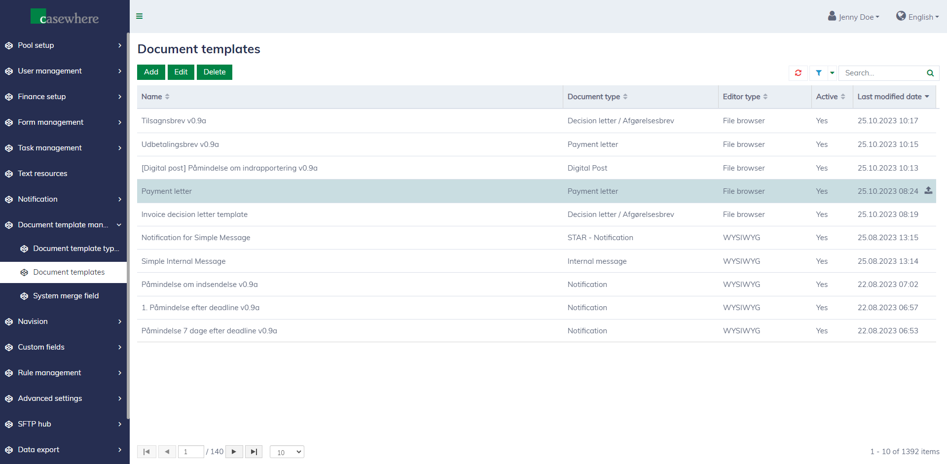Go to the next page of results

(234, 452)
